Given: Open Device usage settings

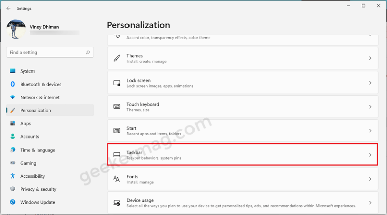Looking at the screenshot, I should (x=243, y=203).
